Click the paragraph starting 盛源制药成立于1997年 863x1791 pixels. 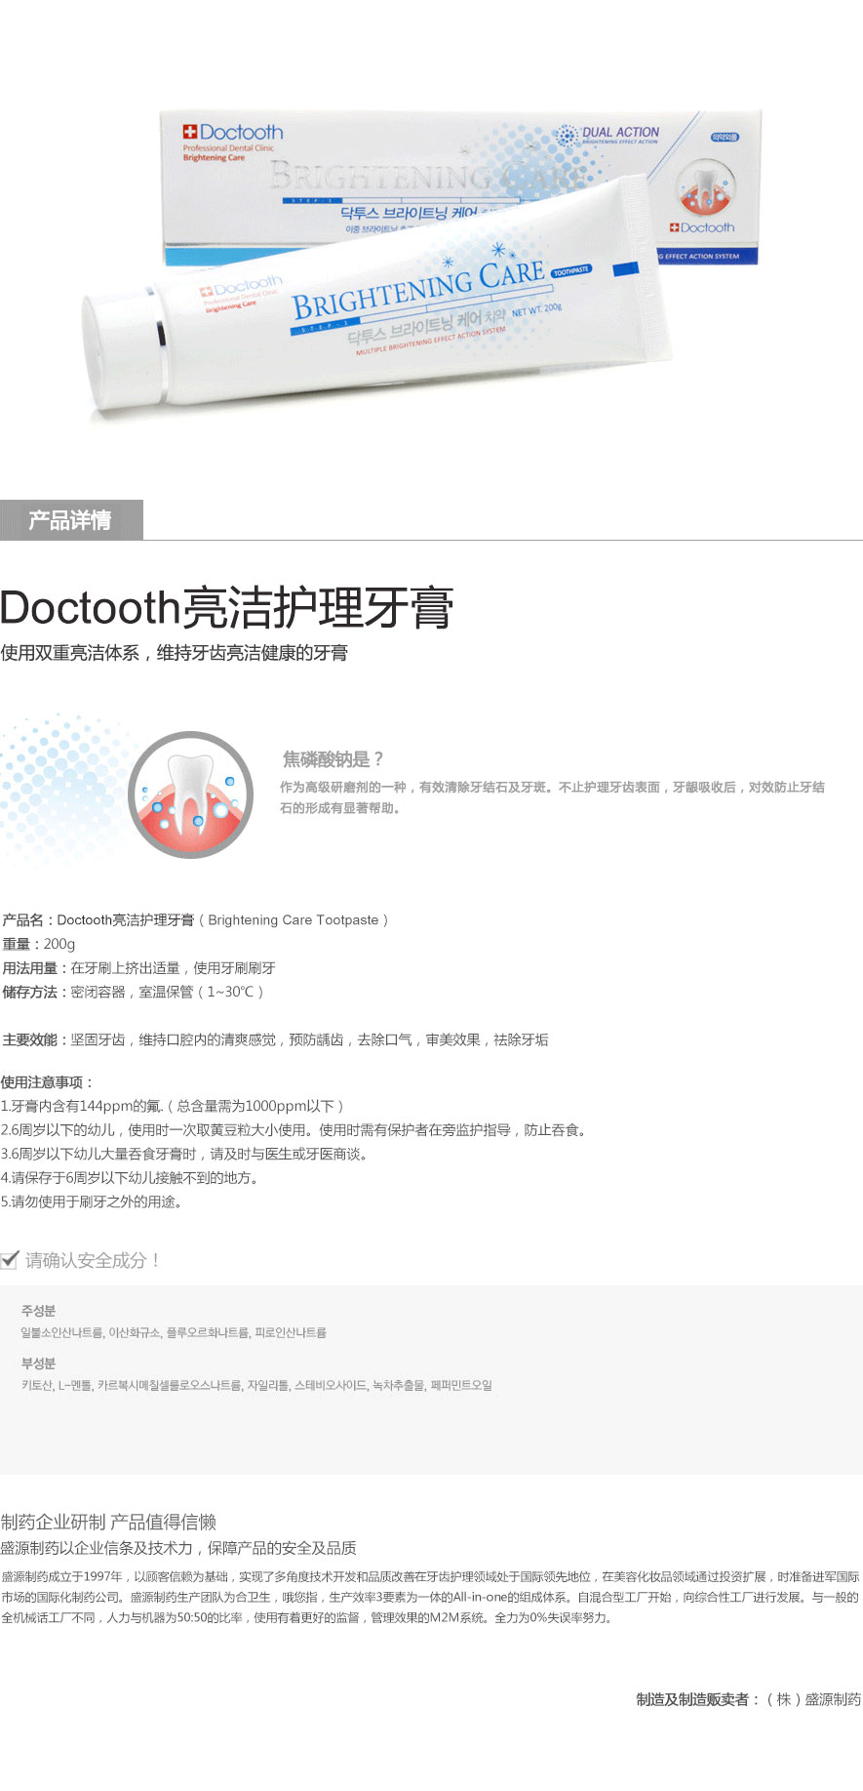(x=430, y=1597)
